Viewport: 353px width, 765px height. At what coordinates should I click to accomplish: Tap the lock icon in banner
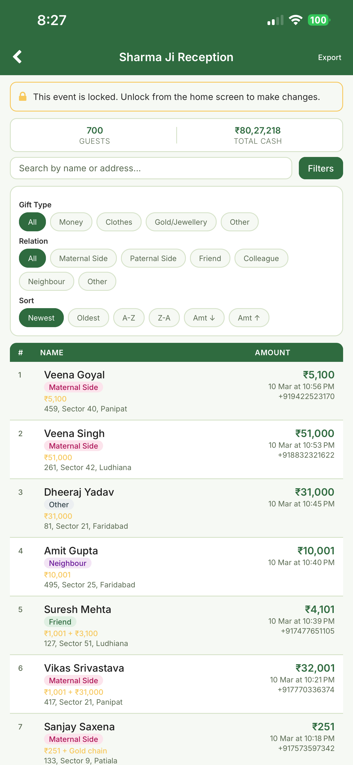point(23,96)
